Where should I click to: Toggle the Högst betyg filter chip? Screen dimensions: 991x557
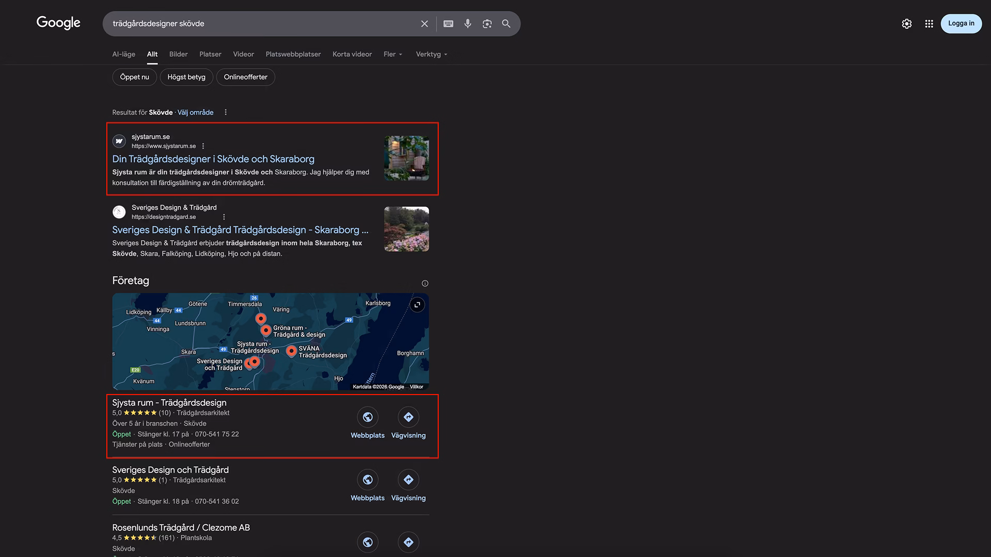point(186,77)
